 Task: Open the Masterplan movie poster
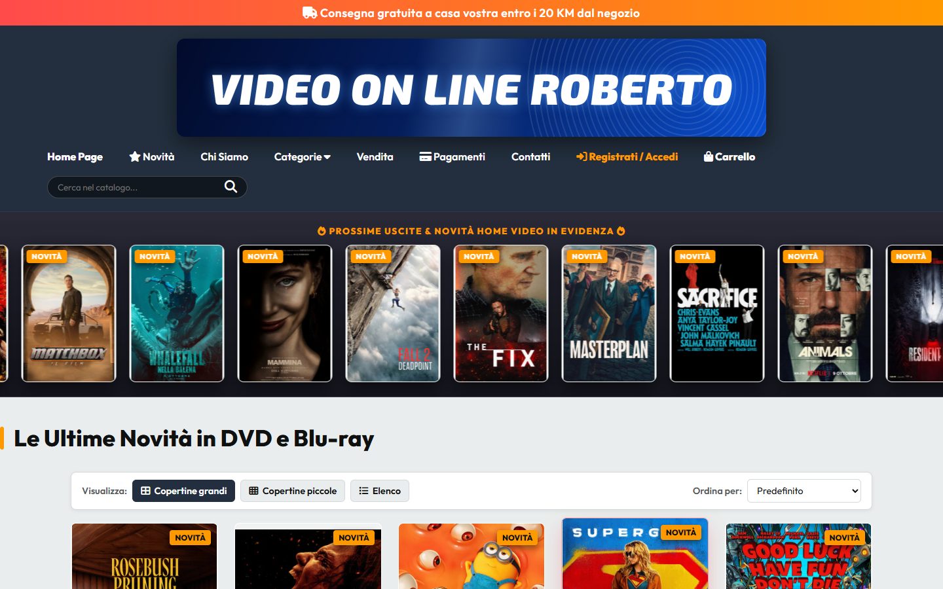pos(609,313)
